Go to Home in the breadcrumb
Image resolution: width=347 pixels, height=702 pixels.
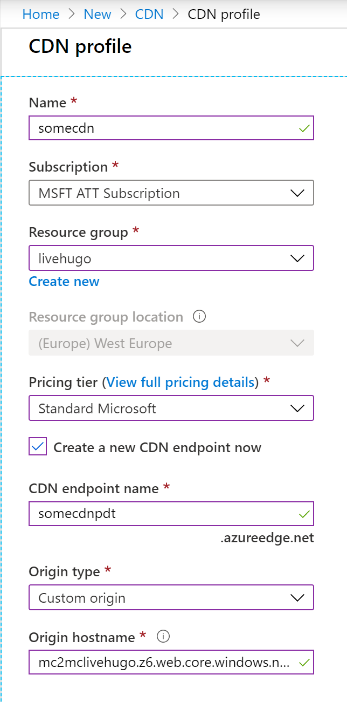point(41,14)
